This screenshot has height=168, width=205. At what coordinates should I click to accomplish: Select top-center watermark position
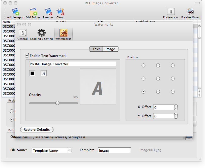[158, 65]
